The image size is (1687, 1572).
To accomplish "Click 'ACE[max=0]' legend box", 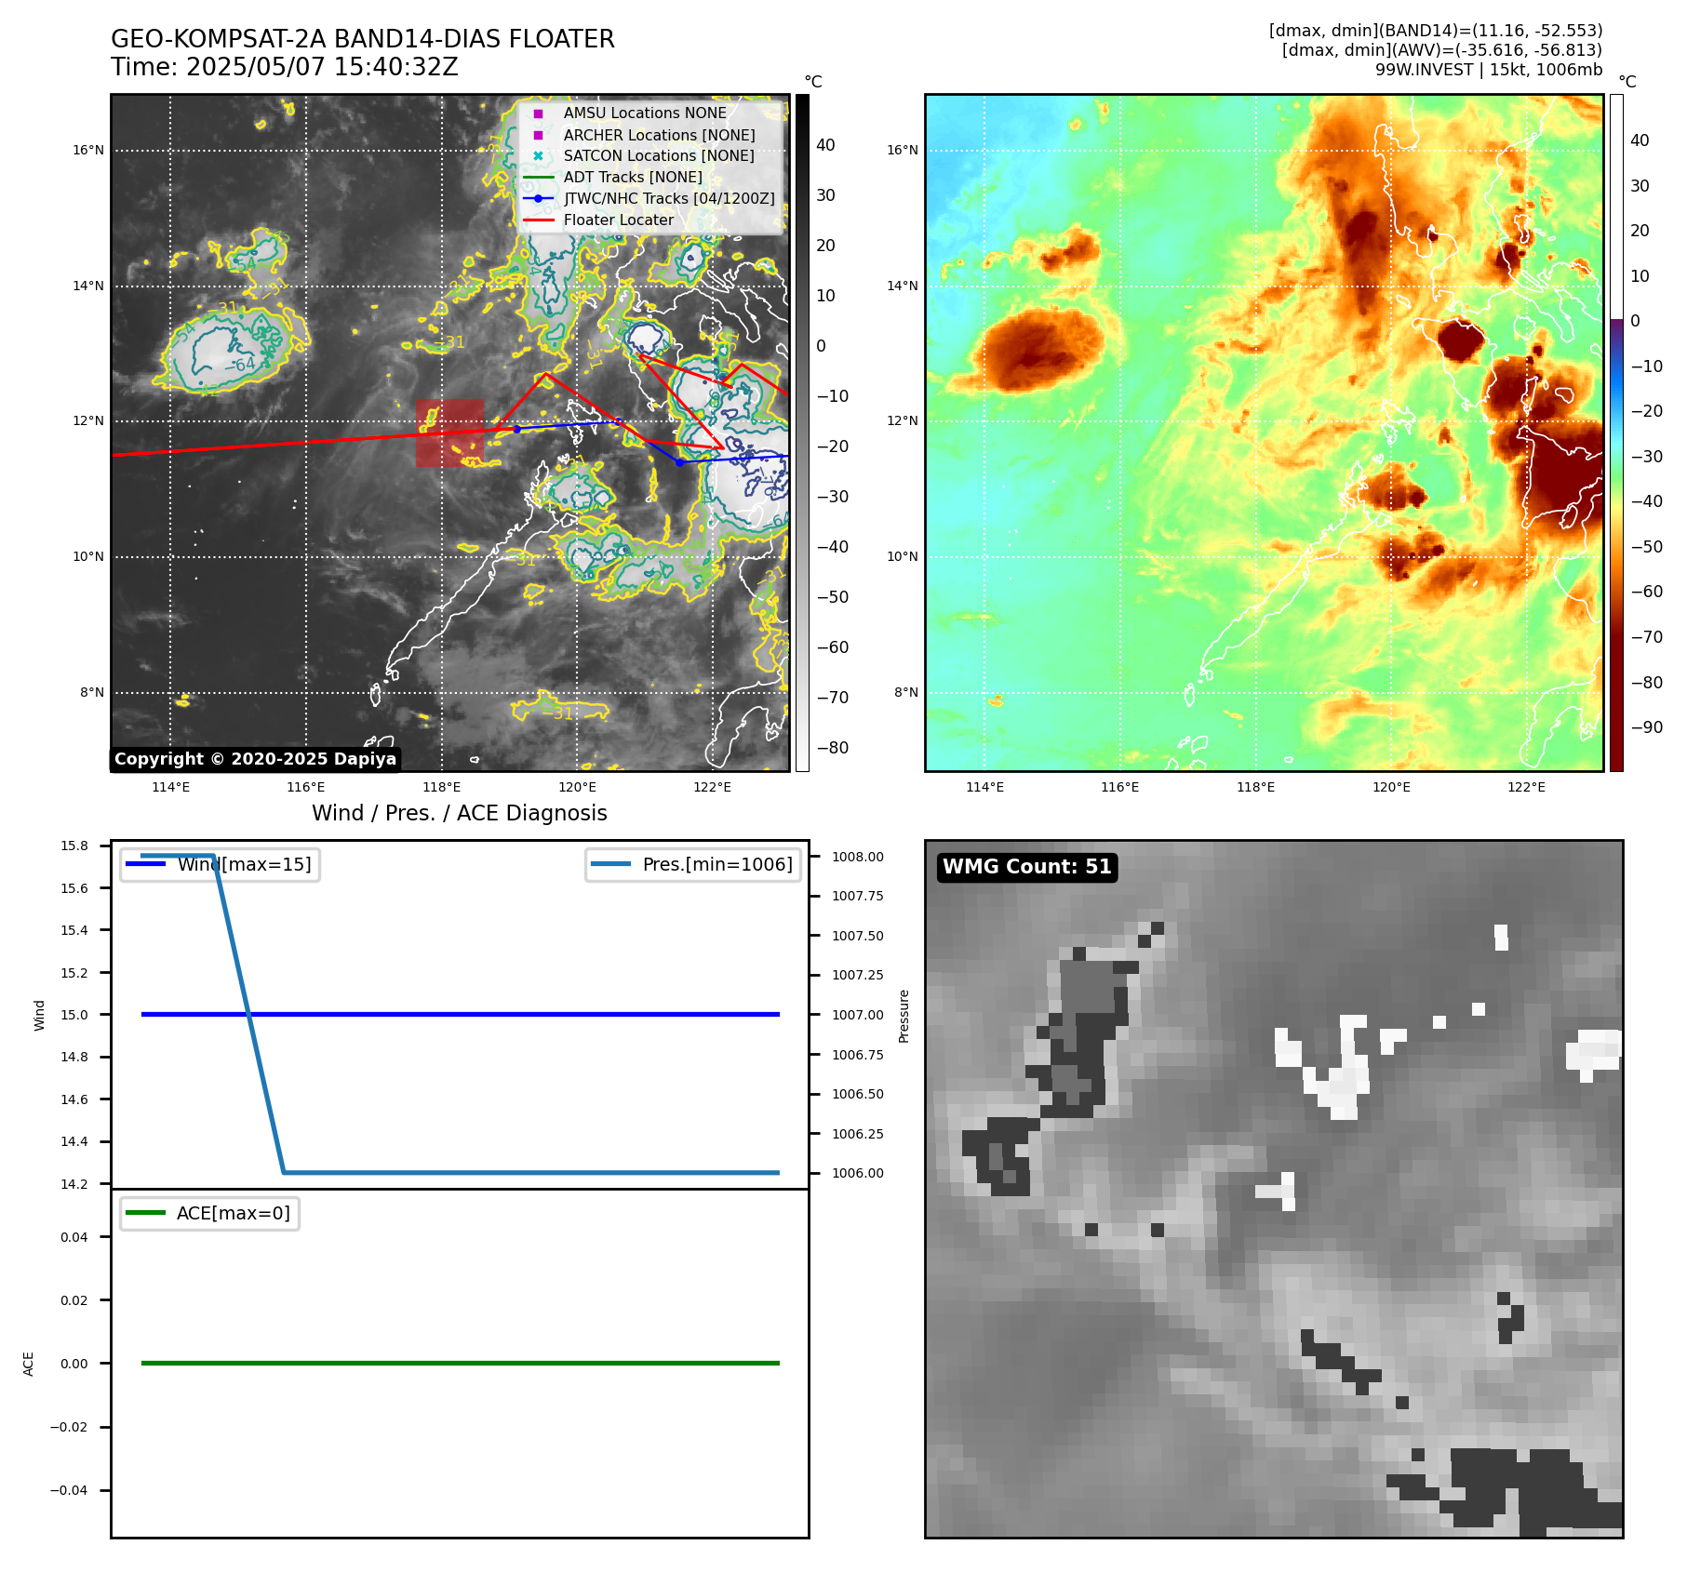I will coord(209,1213).
